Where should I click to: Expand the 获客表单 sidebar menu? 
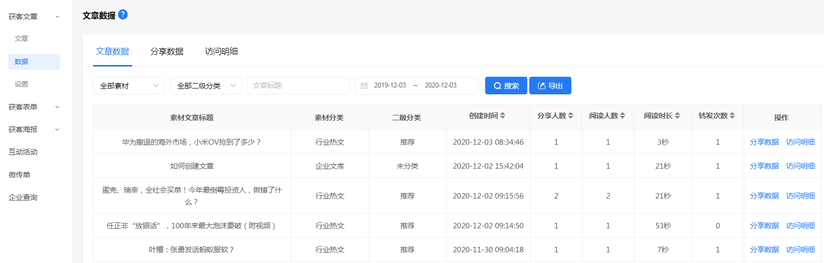pos(57,107)
